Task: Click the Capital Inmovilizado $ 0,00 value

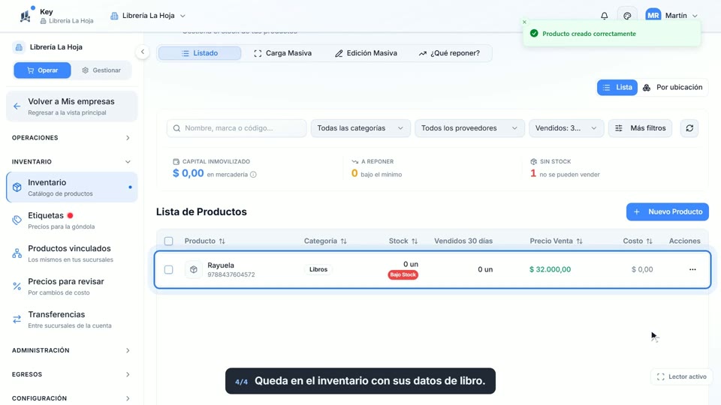Action: [188, 173]
